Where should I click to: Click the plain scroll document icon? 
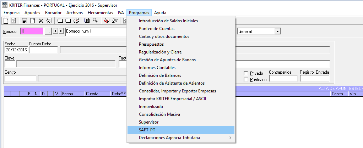[115, 21]
